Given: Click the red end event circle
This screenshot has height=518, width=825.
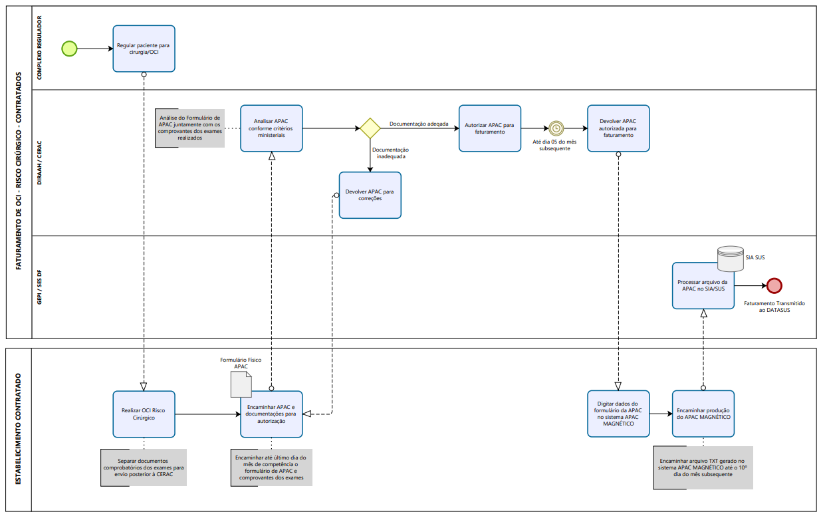Looking at the screenshot, I should coord(774,285).
